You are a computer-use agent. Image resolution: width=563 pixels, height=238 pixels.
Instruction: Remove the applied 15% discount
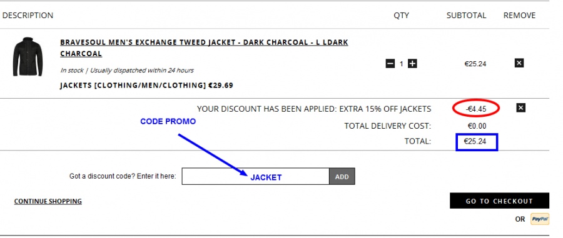(520, 107)
